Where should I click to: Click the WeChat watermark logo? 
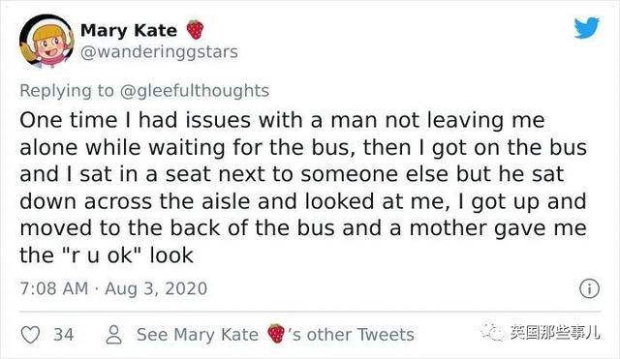click(493, 332)
